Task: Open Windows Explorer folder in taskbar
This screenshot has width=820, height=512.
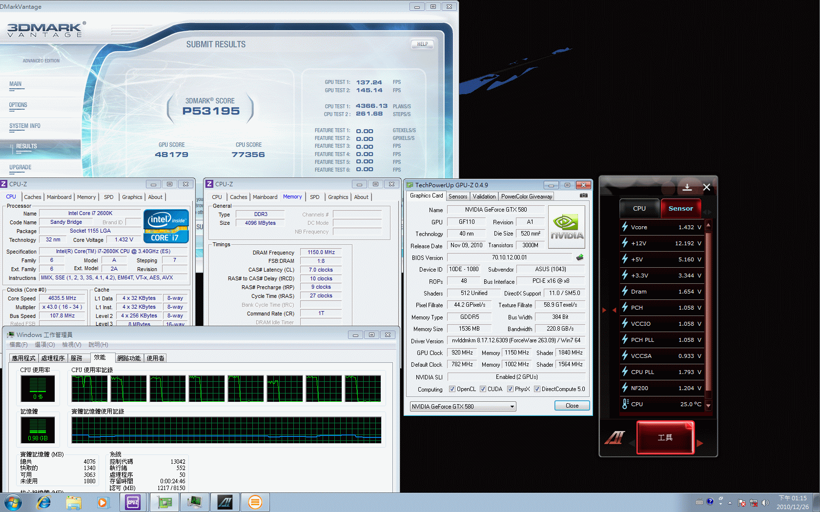Action: pyautogui.click(x=74, y=502)
